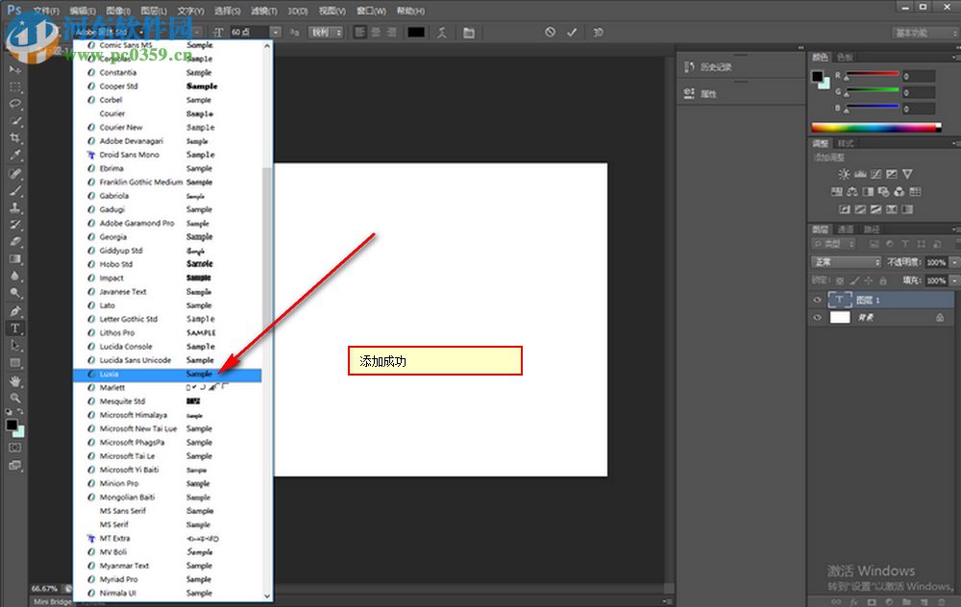Switch to the 通道 channels tab
961x607 pixels.
(x=847, y=229)
